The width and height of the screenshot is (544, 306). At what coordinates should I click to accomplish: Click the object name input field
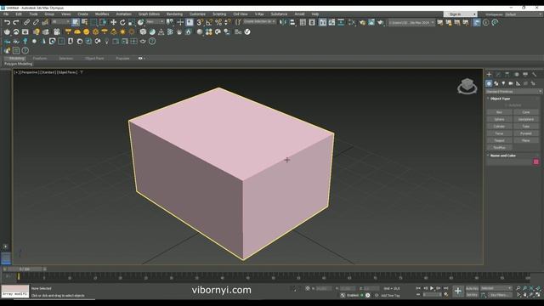pyautogui.click(x=509, y=161)
